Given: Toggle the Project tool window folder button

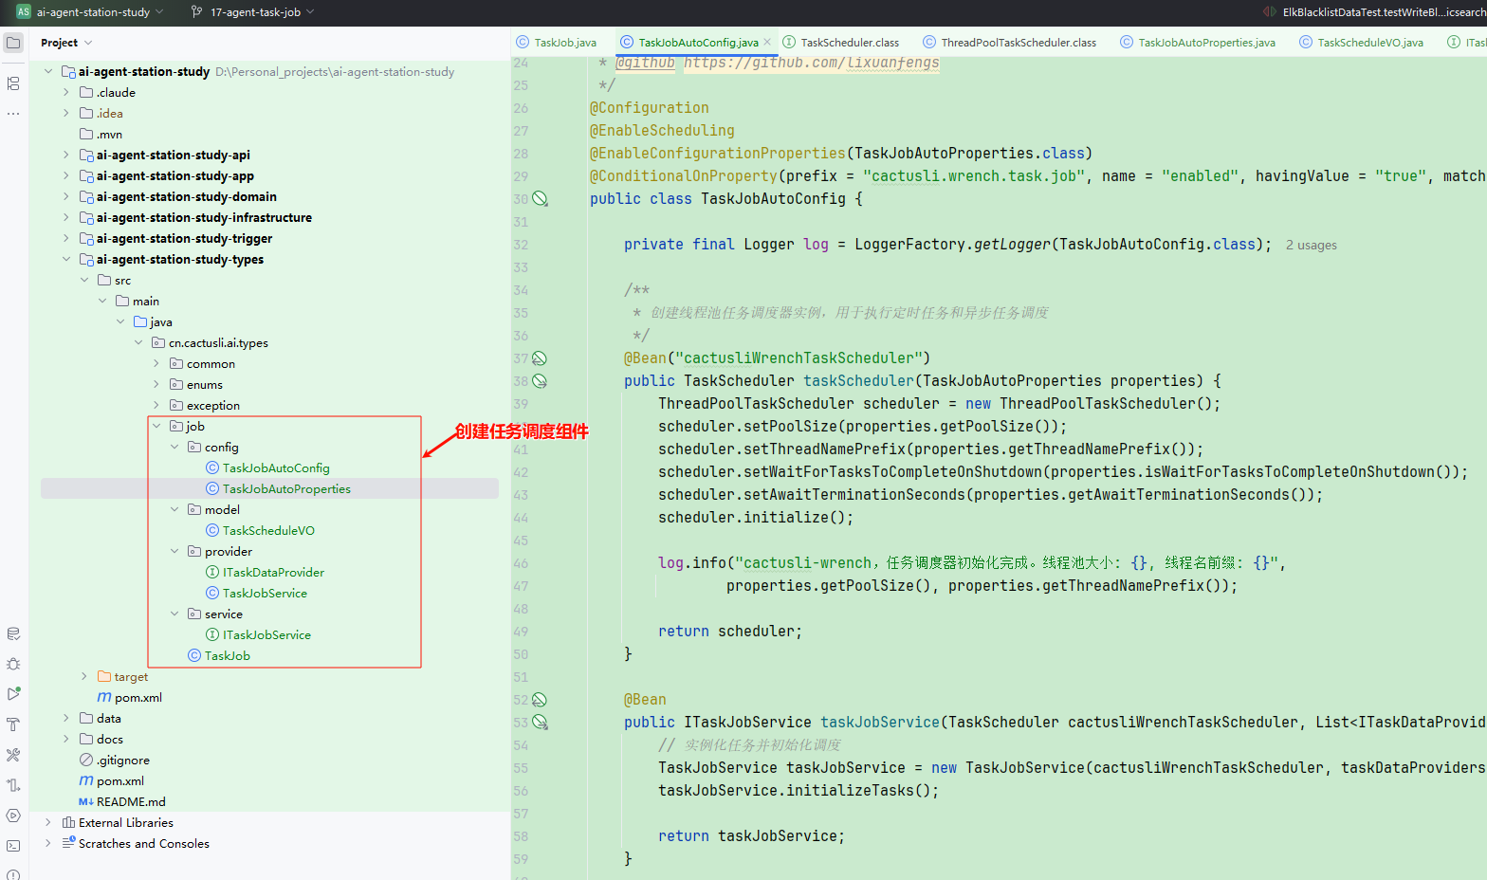Looking at the screenshot, I should [x=13, y=43].
